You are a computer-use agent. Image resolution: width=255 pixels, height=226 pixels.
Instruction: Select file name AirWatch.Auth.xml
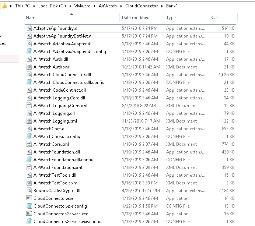tap(52, 67)
